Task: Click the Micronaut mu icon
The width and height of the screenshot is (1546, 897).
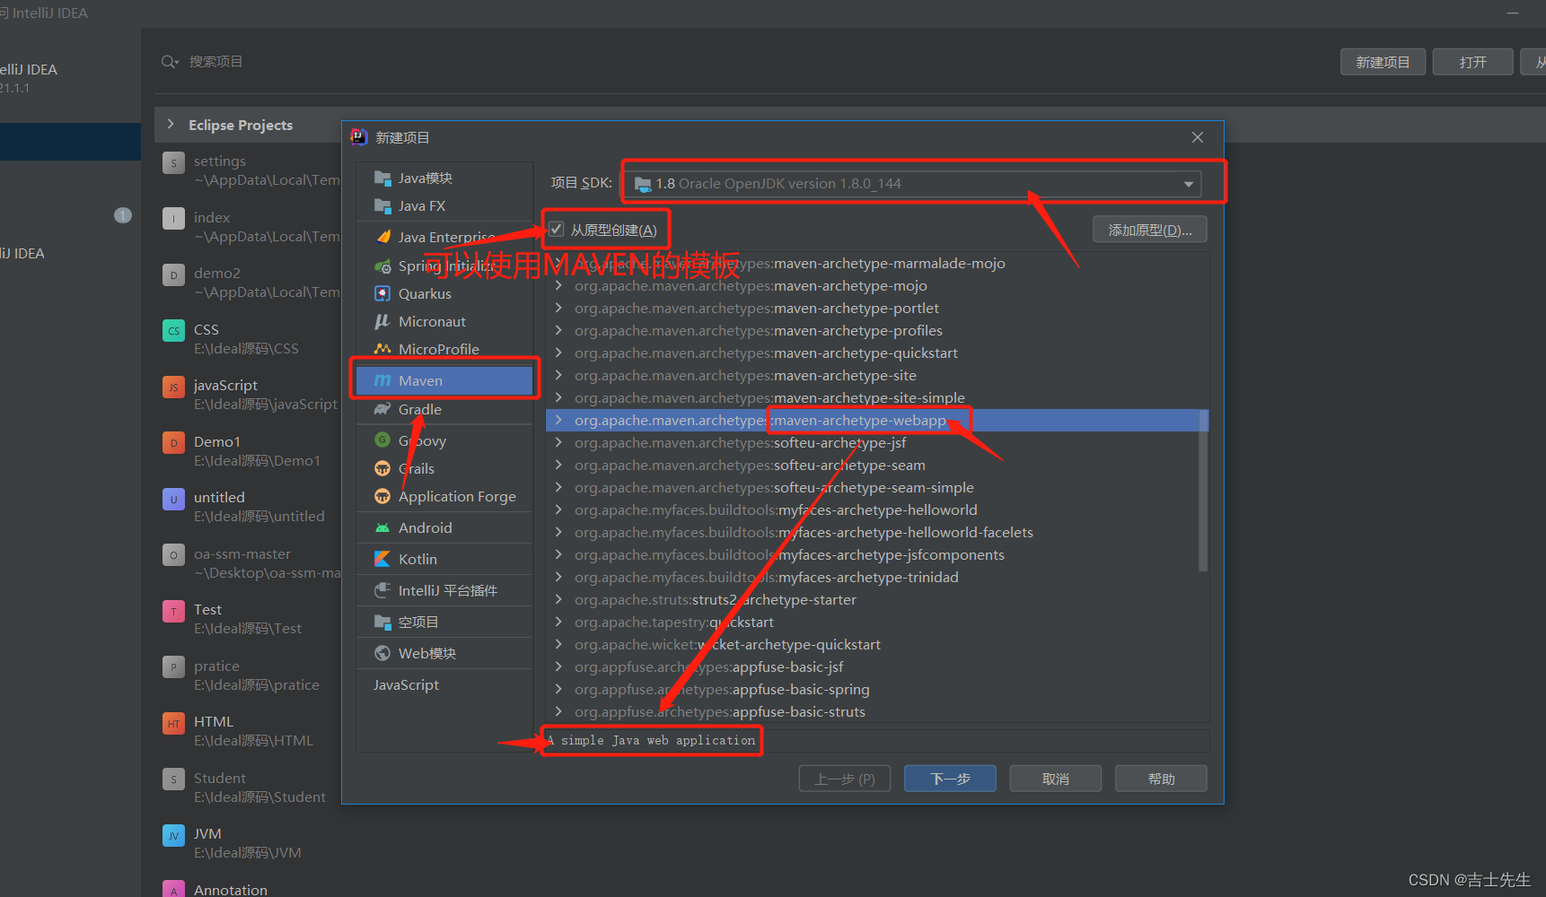Action: (382, 321)
